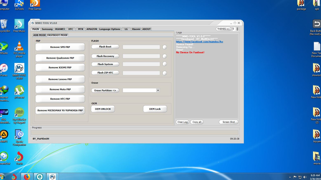Click Remove Qualcomm FRP button
321x180 pixels.
(x=60, y=58)
